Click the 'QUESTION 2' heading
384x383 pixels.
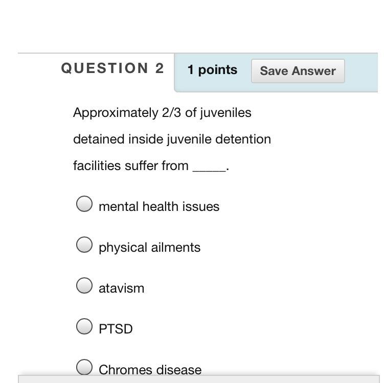112,68
